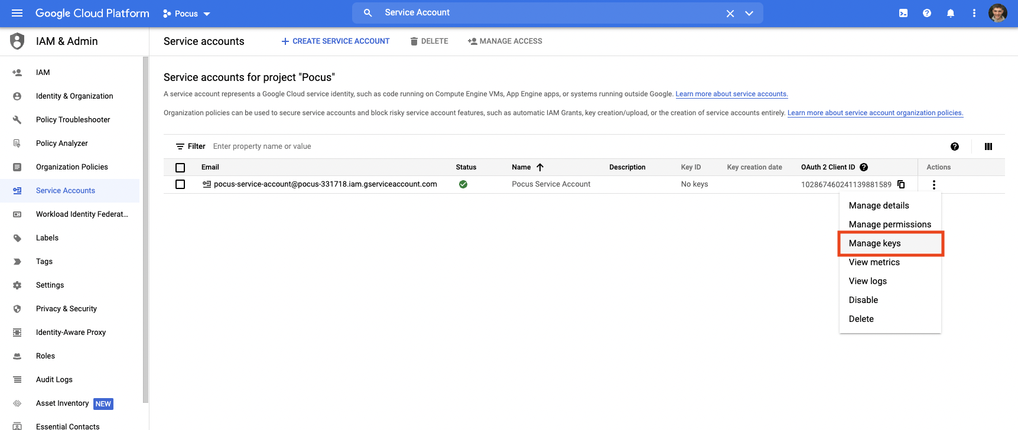
Task: Click the Status column header
Action: point(466,167)
